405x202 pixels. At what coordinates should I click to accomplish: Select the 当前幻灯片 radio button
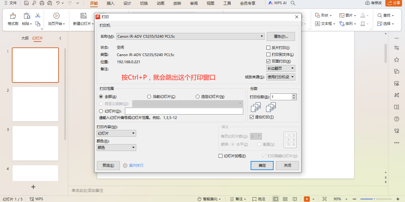(149, 96)
